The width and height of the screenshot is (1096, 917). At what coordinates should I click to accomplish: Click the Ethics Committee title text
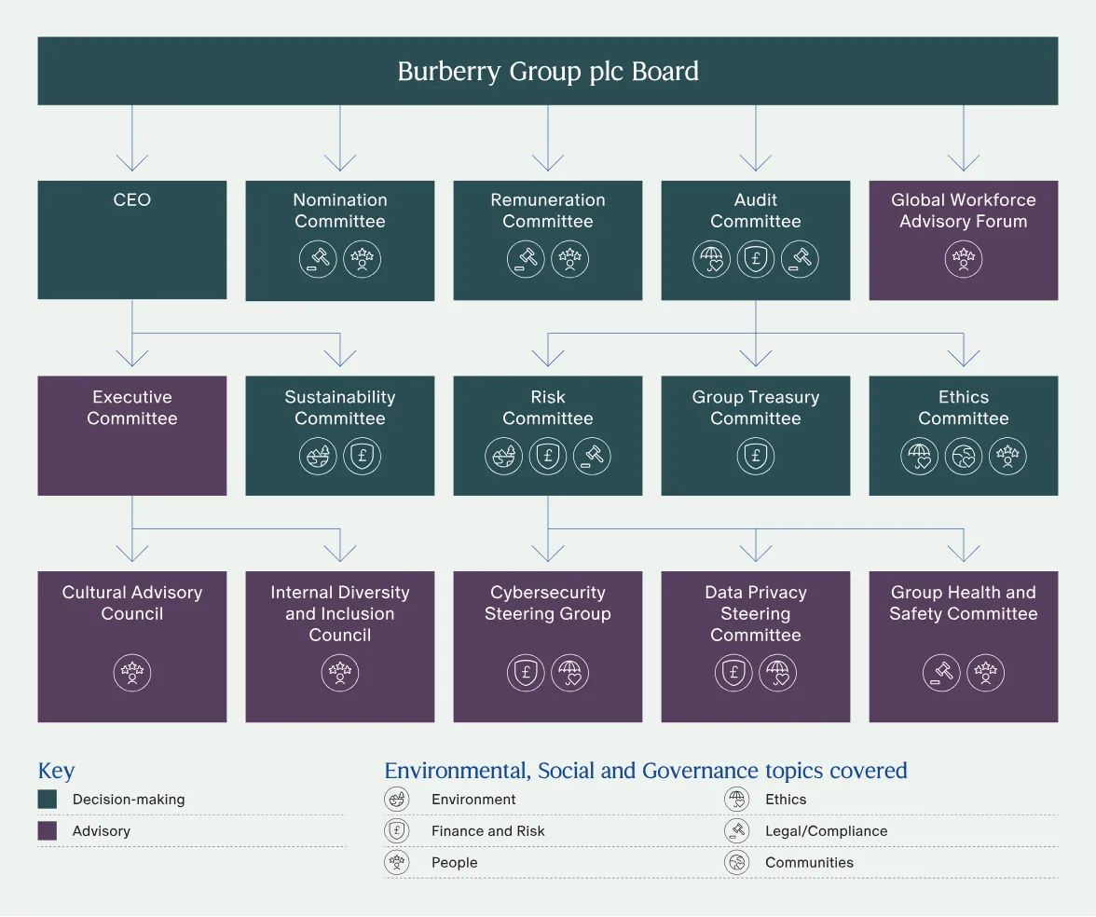pos(964,407)
